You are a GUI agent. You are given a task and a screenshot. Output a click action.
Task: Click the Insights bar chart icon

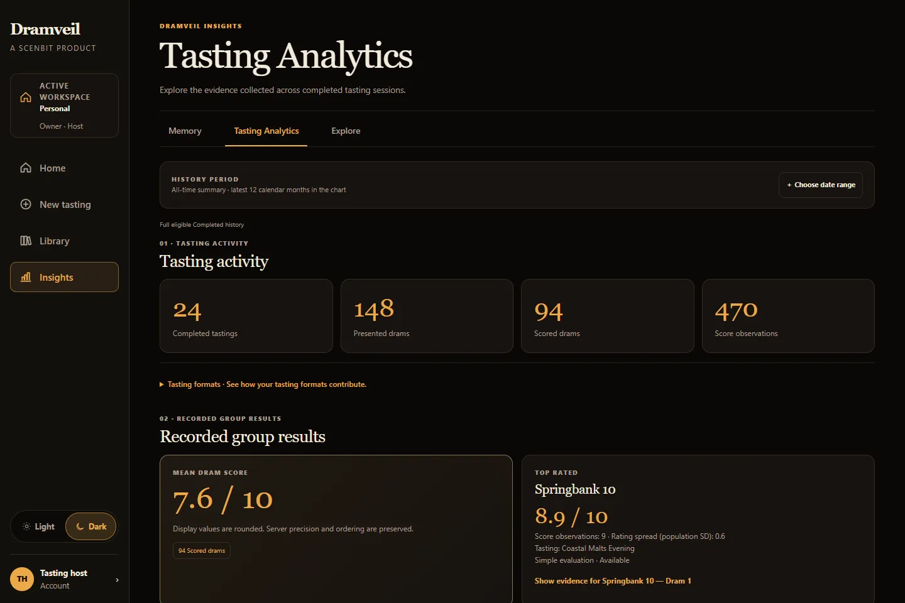[x=26, y=277]
